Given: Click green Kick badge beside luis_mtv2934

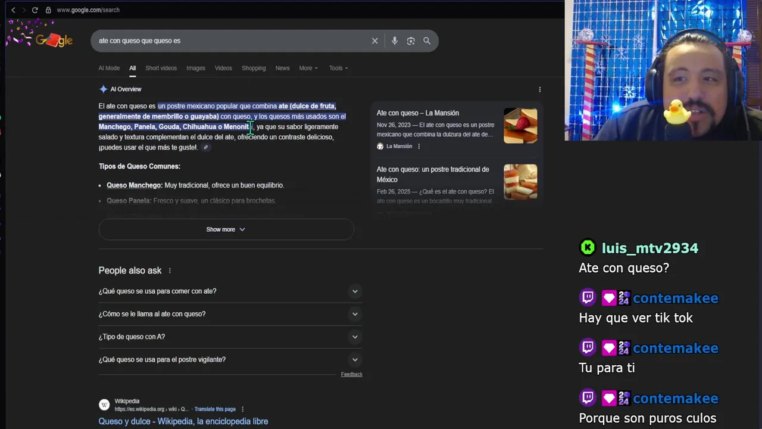Looking at the screenshot, I should coord(588,247).
